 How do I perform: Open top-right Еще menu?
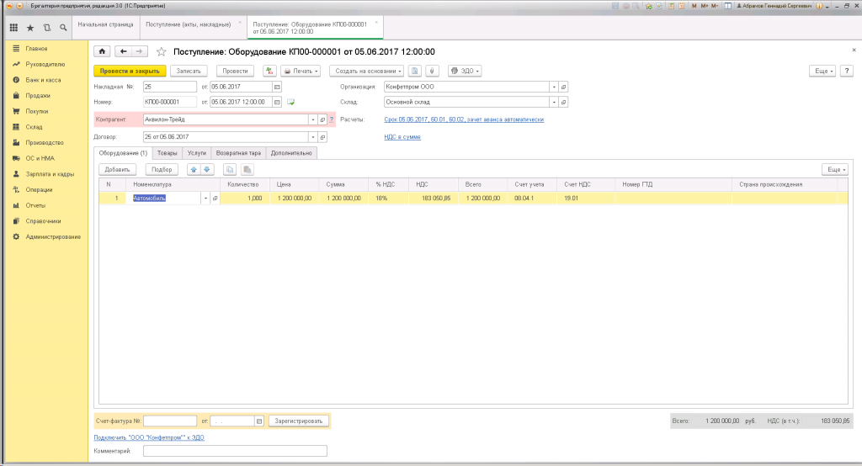(823, 71)
